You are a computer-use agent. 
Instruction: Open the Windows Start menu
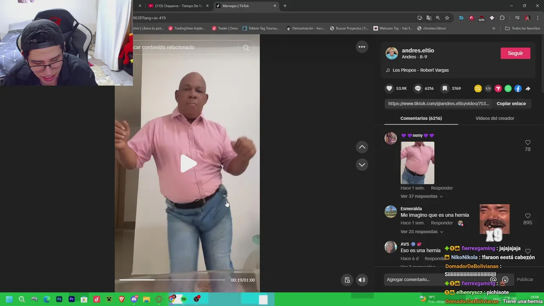coord(9,299)
